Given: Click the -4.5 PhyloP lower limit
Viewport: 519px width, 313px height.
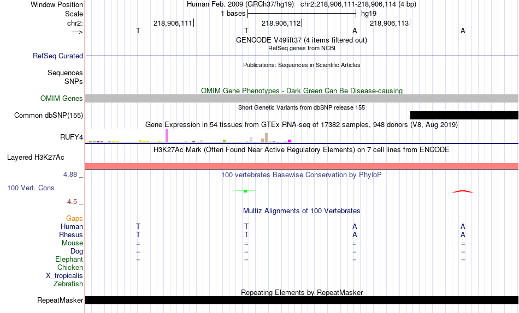Looking at the screenshot, I should 71,202.
